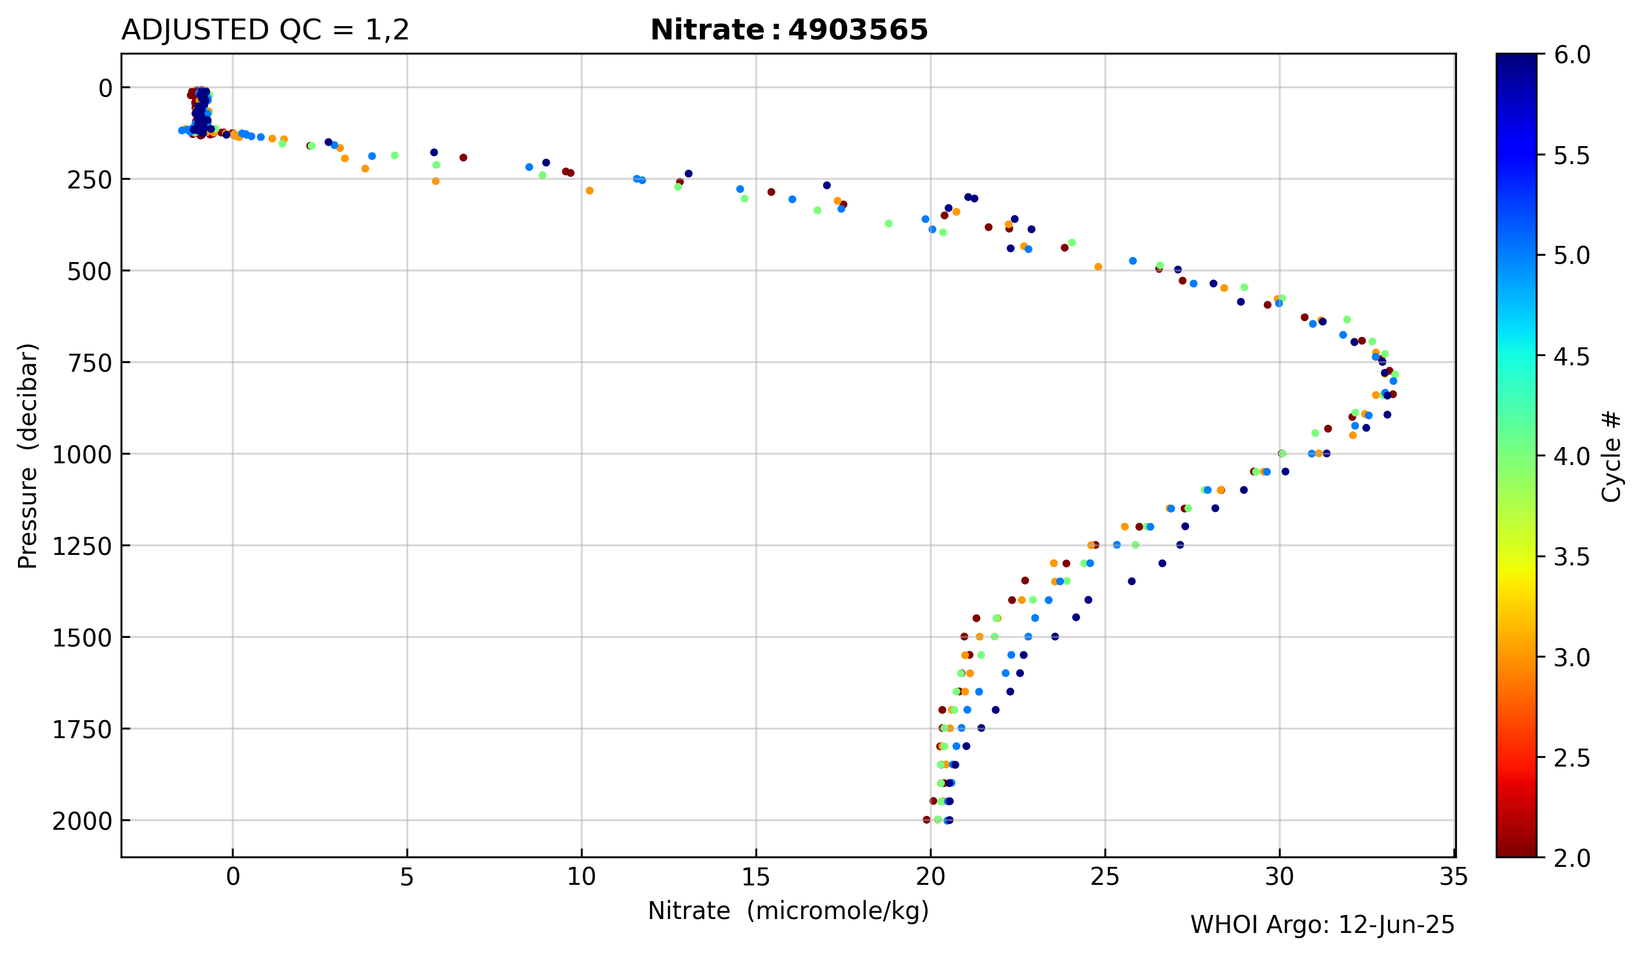Click the y-axis tick label 2000
The height and width of the screenshot is (955, 1643).
click(x=82, y=822)
